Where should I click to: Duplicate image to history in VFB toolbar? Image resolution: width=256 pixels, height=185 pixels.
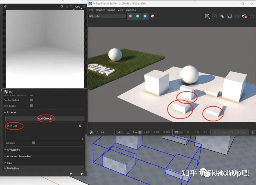pos(214,16)
